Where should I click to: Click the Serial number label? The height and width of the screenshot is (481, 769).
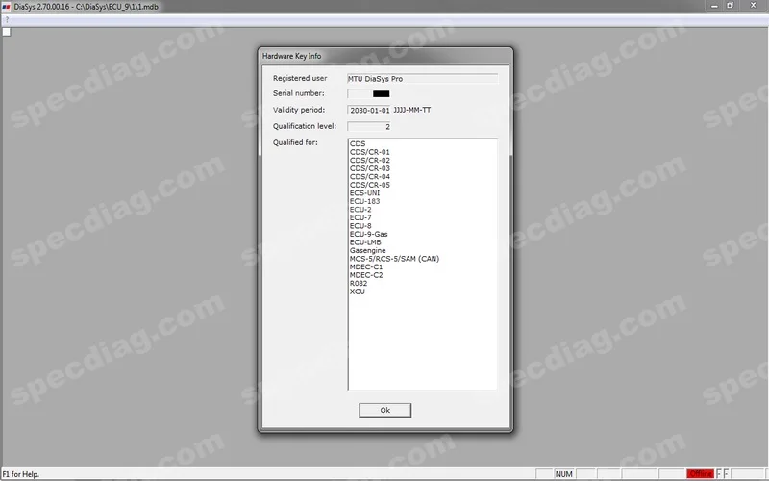[298, 93]
